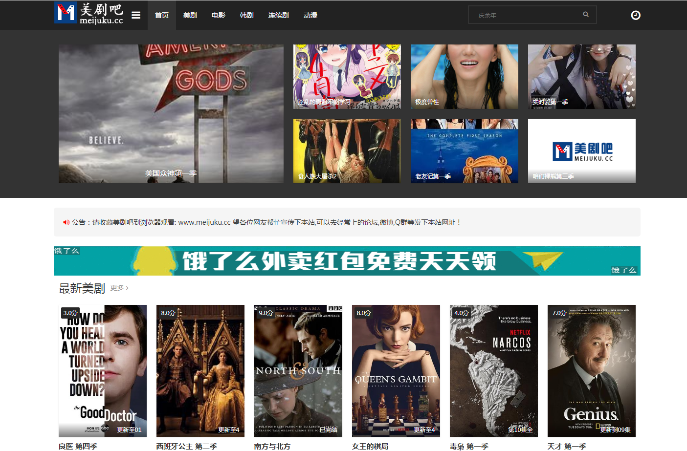Open the Queen's Gambit poster
This screenshot has height=451, width=687.
click(396, 370)
